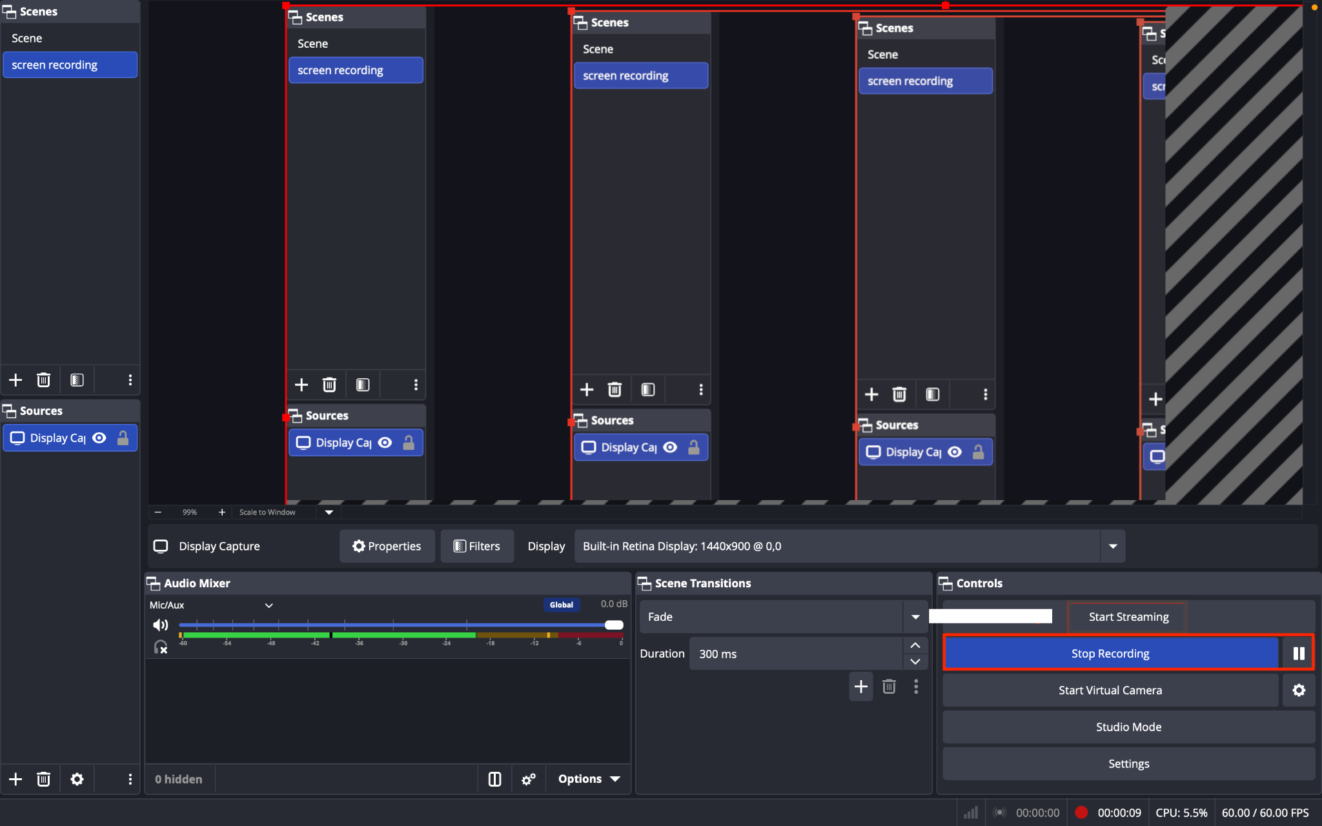Toggle audio mixer vertical layout icon
1322x826 pixels.
click(494, 780)
